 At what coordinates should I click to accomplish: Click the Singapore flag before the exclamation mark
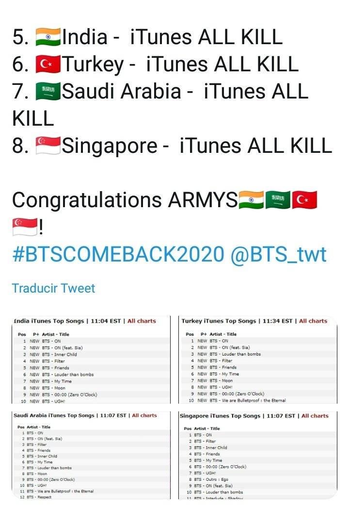click(25, 227)
